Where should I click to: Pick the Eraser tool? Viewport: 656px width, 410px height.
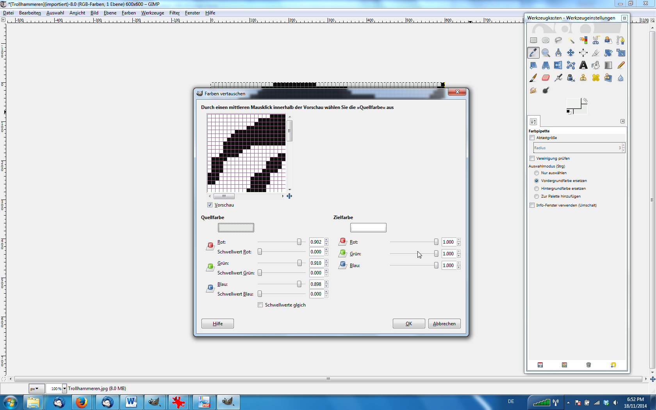tap(546, 78)
